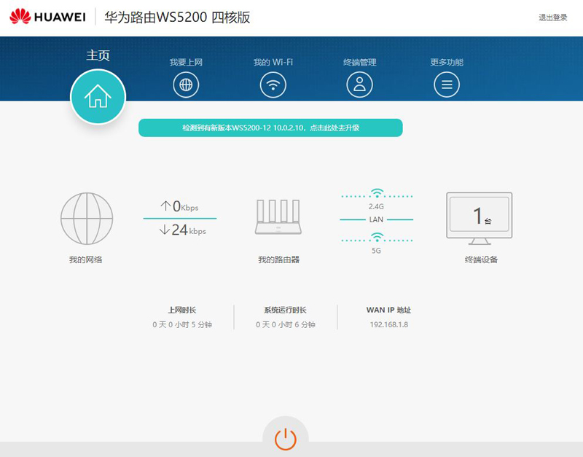The image size is (583, 457).
Task: Open the 主页 home icon
Action: coord(98,95)
